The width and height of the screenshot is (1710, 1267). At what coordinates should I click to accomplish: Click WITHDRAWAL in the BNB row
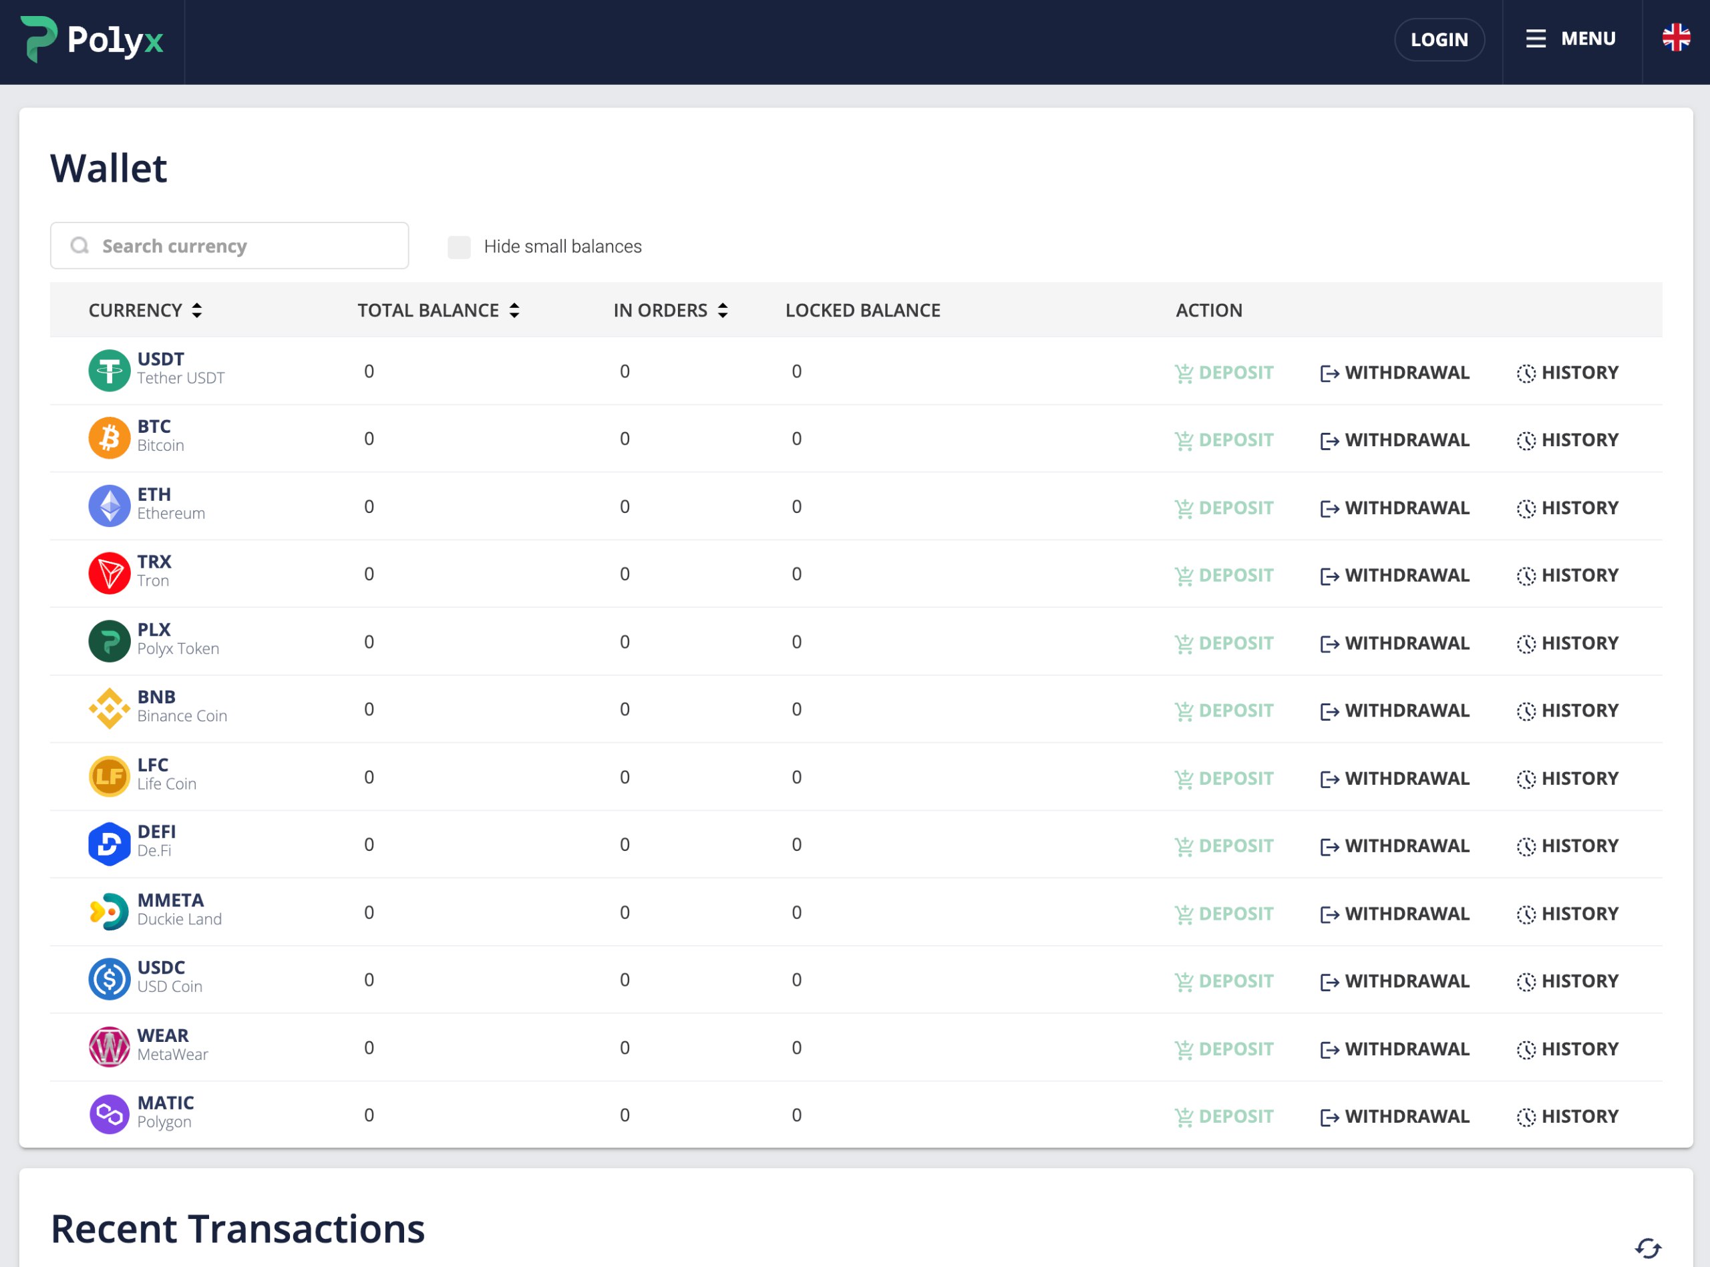click(1394, 710)
